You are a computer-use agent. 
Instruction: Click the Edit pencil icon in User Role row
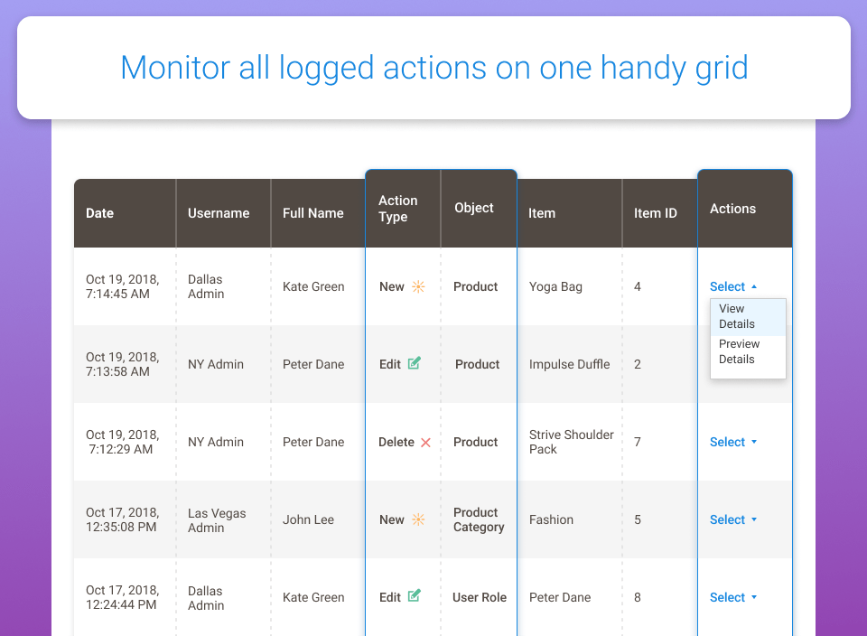coord(415,596)
